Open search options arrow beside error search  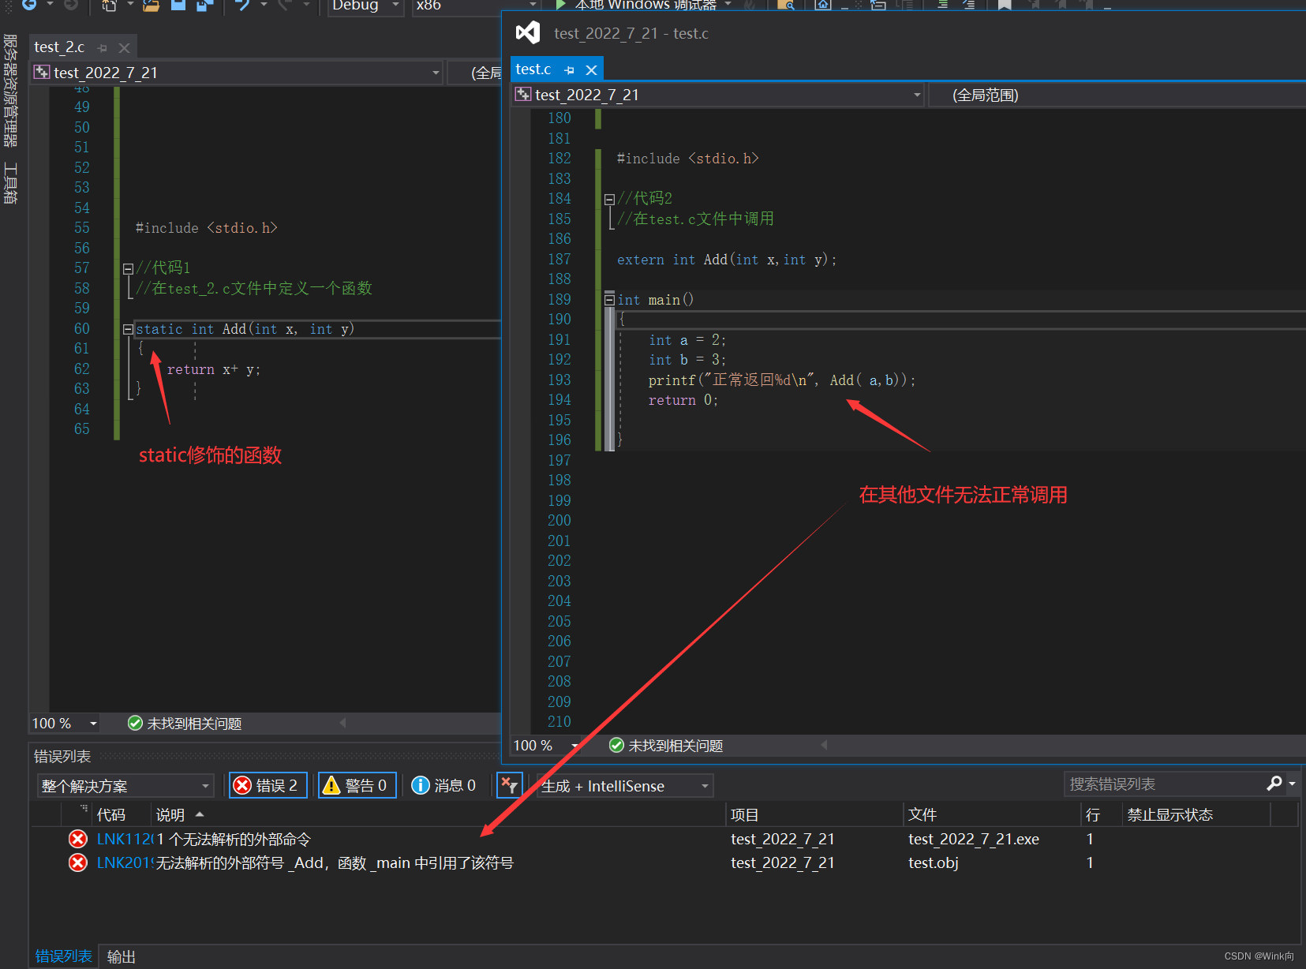(x=1292, y=784)
